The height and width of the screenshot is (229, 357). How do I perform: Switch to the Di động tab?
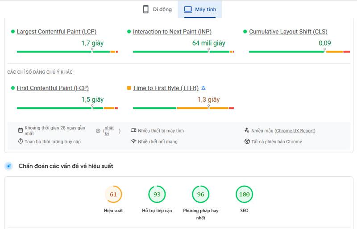pyautogui.click(x=157, y=9)
